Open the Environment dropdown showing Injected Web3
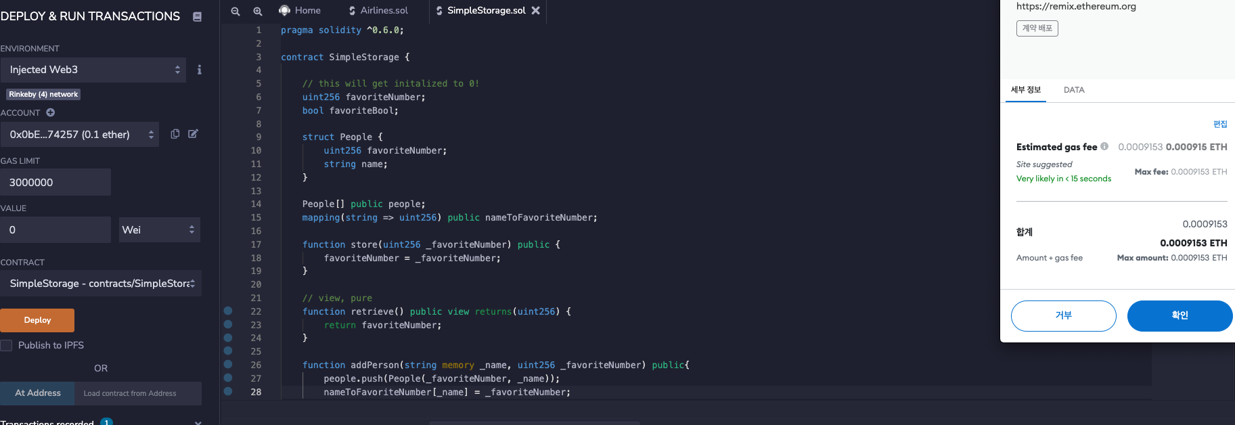This screenshot has height=425, width=1235. (x=93, y=70)
